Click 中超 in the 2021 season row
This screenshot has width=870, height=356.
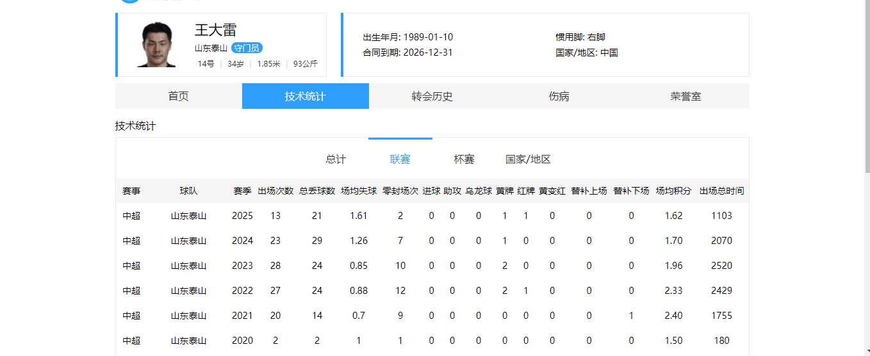(x=131, y=316)
